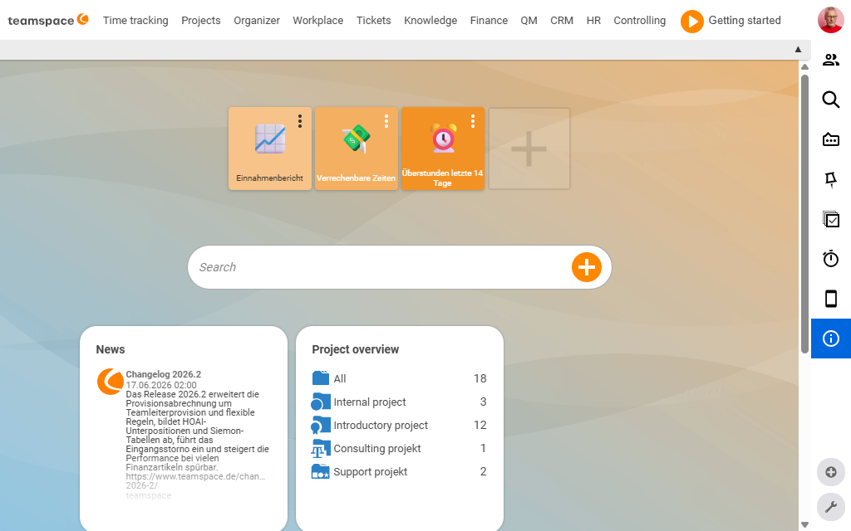
Task: Collapse the bar with the up triangle
Action: click(798, 49)
